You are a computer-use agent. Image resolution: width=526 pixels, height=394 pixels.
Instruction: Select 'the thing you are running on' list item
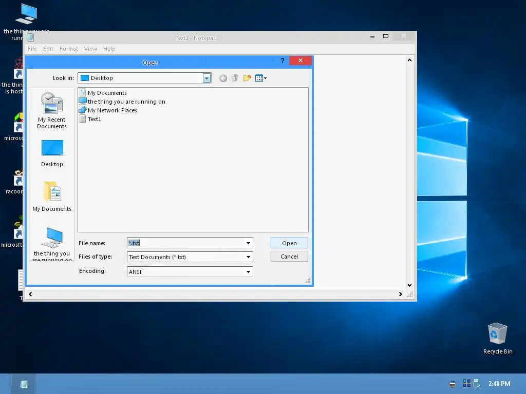point(122,102)
